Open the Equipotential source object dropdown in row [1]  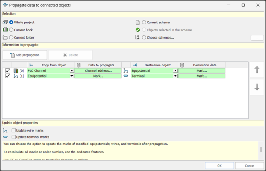[72, 76]
